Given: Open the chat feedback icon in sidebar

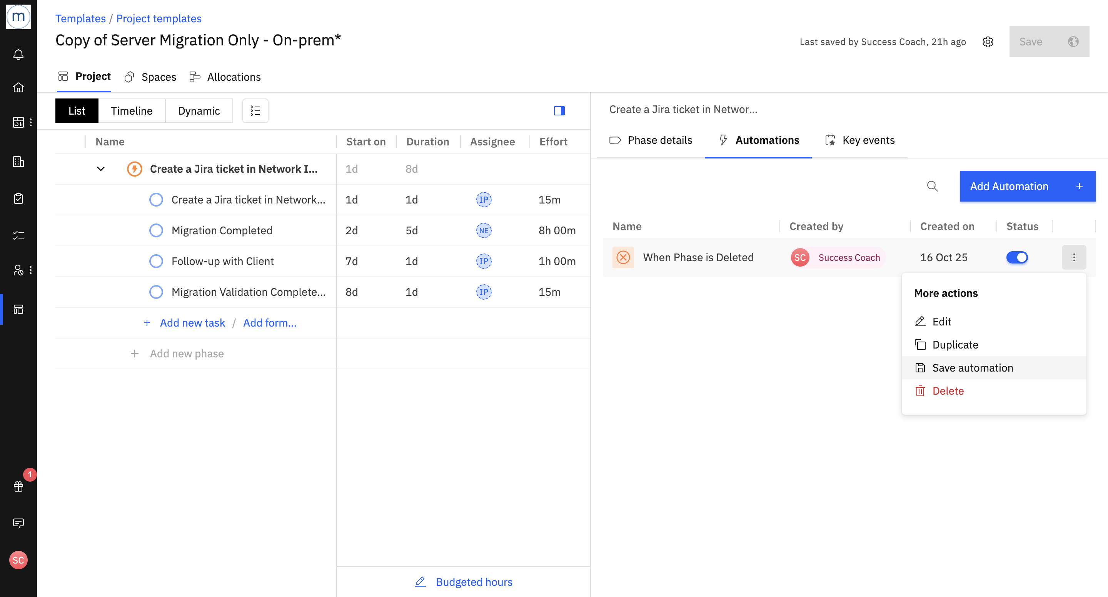Looking at the screenshot, I should [18, 523].
